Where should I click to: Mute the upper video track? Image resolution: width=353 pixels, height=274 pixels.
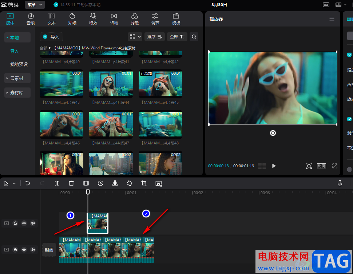click(x=33, y=223)
